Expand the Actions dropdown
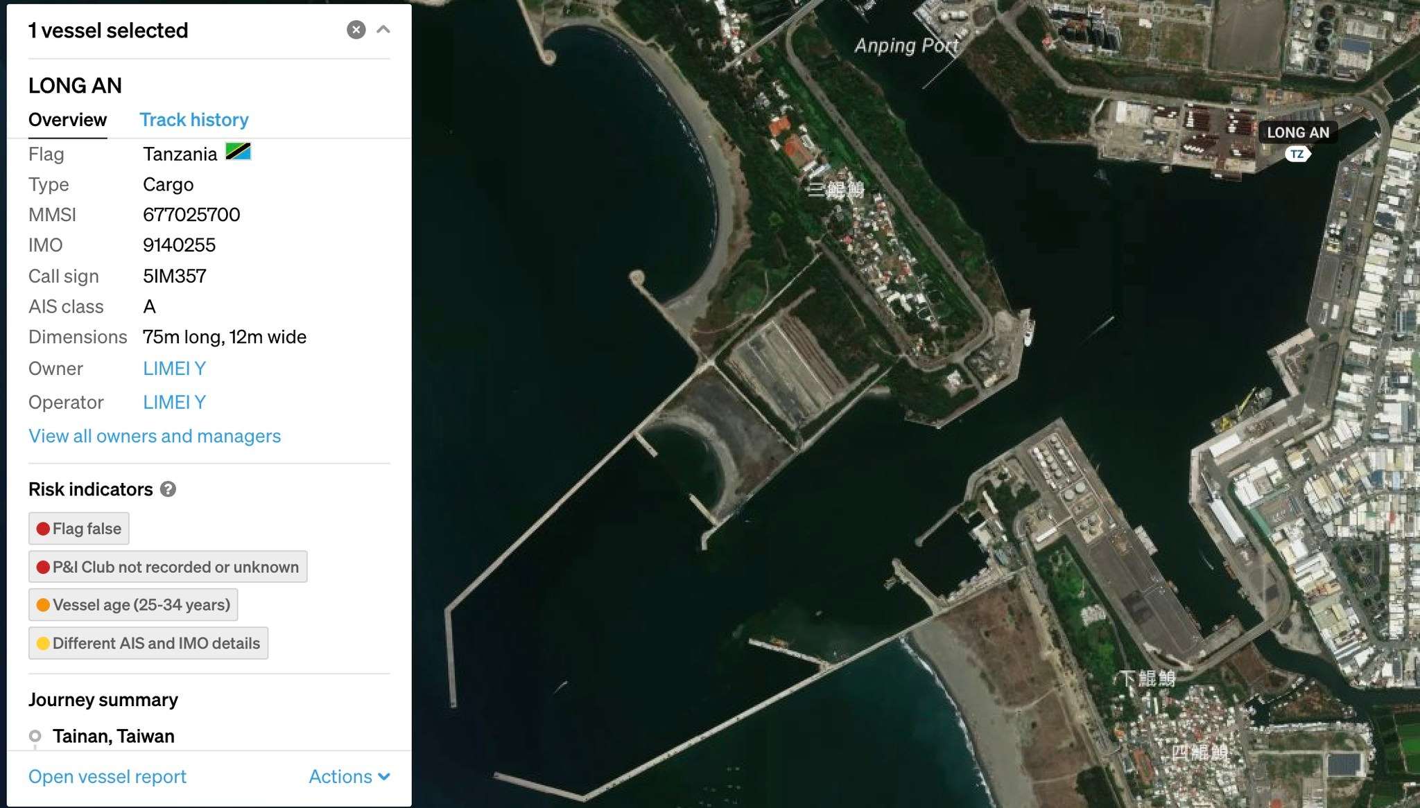1420x808 pixels. 349,777
